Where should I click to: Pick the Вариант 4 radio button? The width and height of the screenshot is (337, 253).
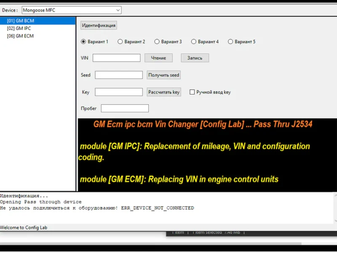pyautogui.click(x=194, y=42)
